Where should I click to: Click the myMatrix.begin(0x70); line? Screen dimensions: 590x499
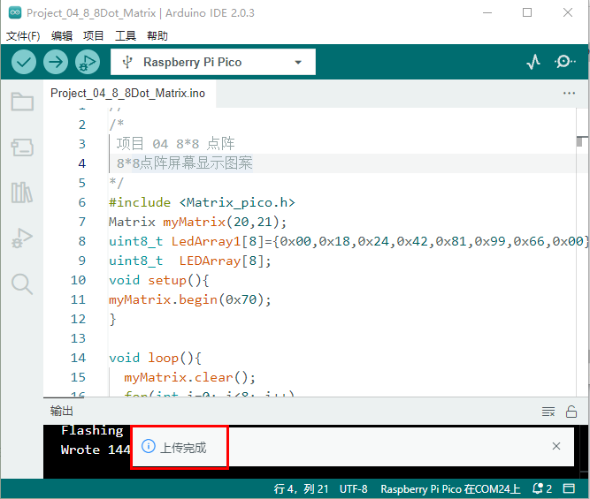[x=190, y=299]
